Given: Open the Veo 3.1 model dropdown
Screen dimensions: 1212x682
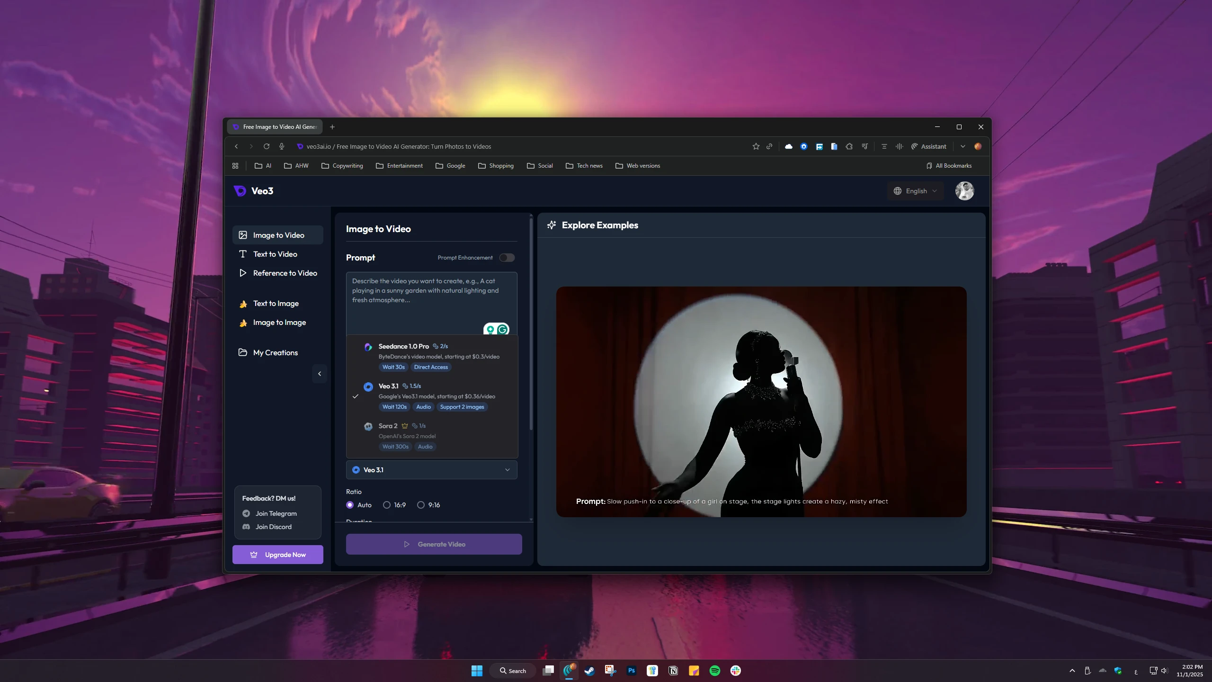Looking at the screenshot, I should pyautogui.click(x=431, y=470).
